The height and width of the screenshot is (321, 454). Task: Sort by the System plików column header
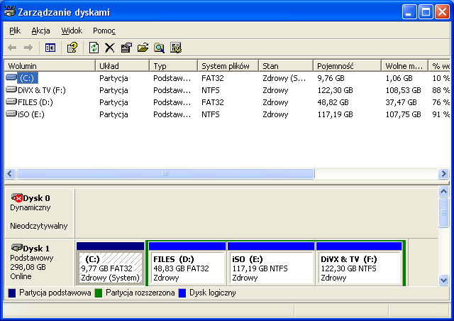pos(228,66)
